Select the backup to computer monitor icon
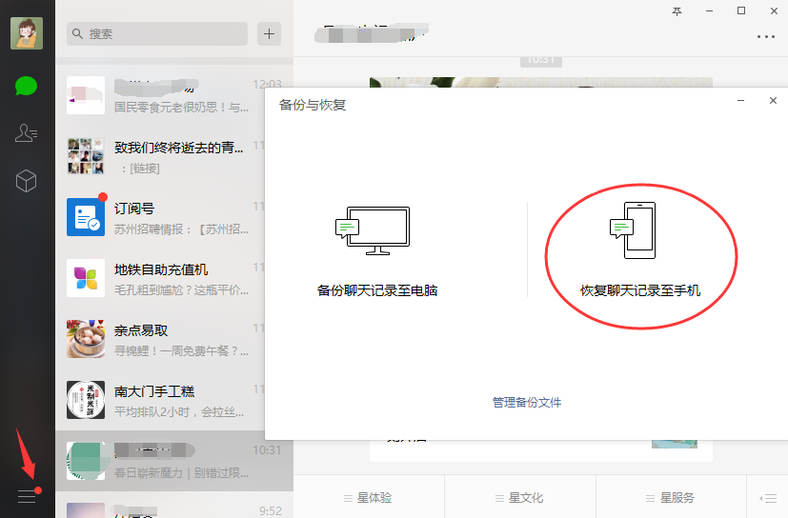Image resolution: width=788 pixels, height=518 pixels. pyautogui.click(x=372, y=231)
